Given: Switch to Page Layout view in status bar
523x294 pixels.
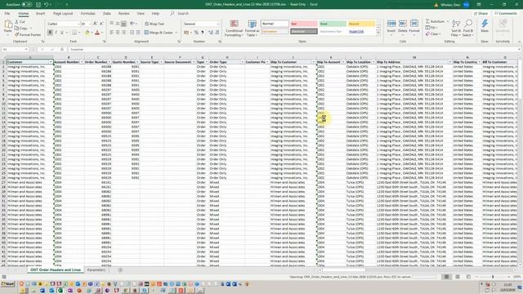Looking at the screenshot, I should click(458, 277).
